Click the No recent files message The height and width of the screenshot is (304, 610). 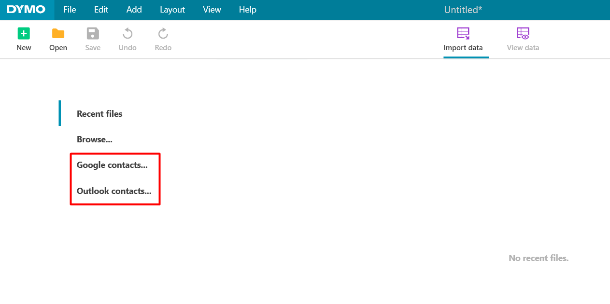tap(538, 258)
